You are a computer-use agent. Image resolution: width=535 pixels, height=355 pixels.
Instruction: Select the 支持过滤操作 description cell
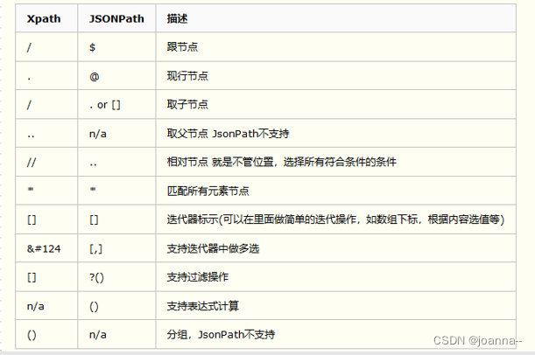[x=335, y=276]
